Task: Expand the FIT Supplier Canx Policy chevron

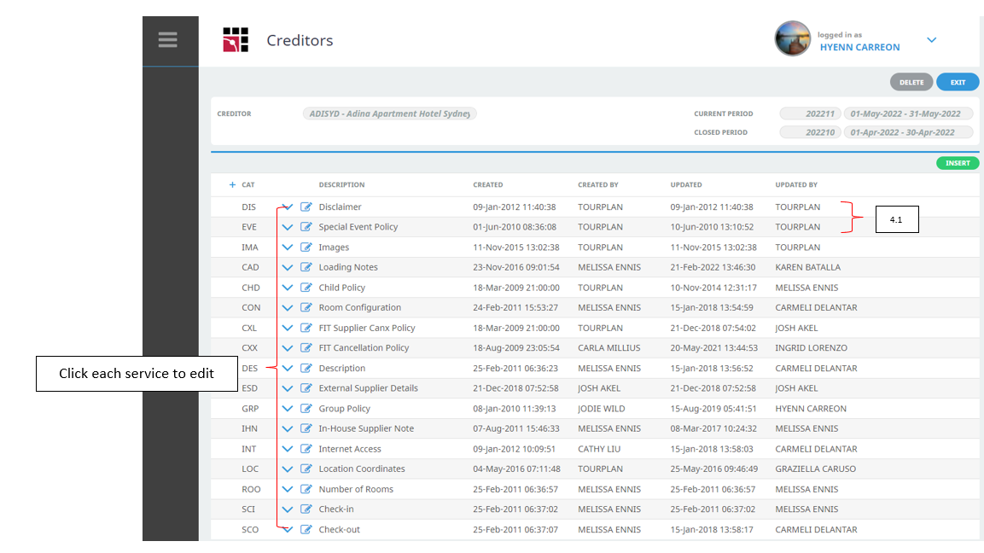Action: coord(288,328)
